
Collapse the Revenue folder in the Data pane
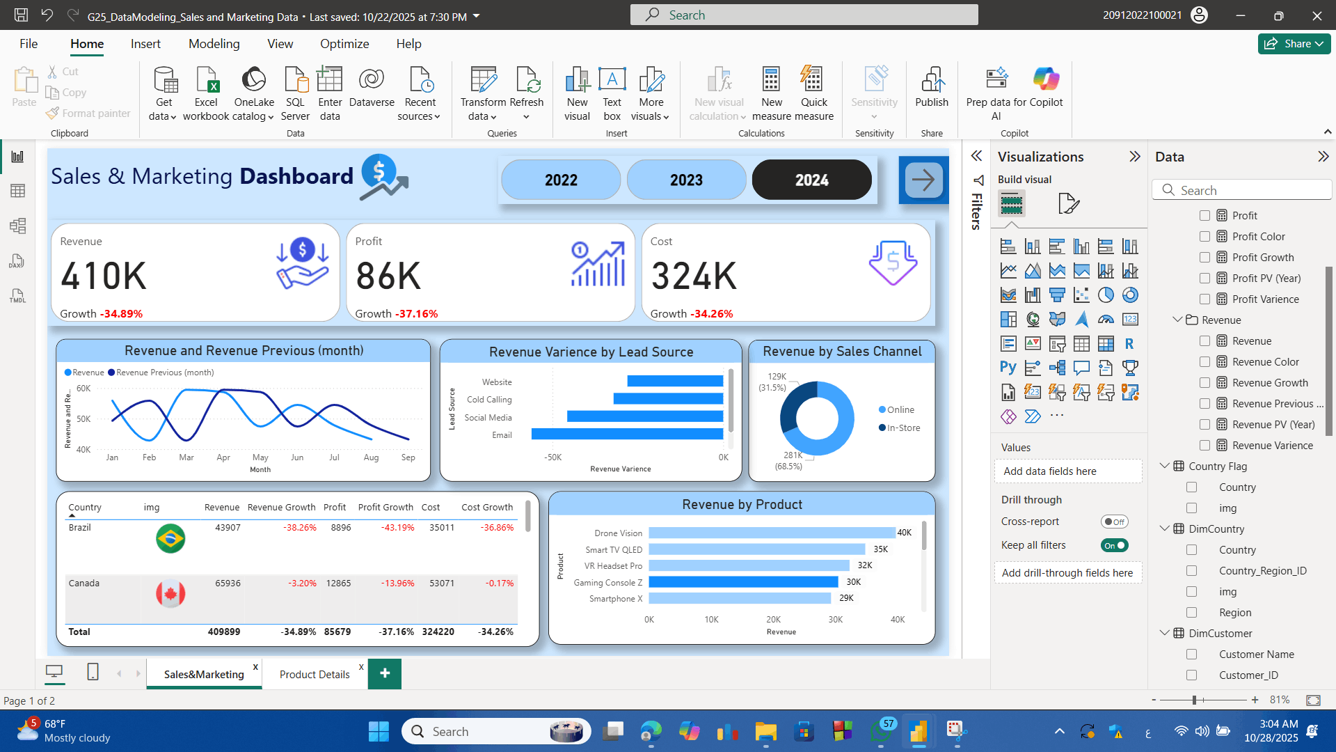click(1177, 320)
